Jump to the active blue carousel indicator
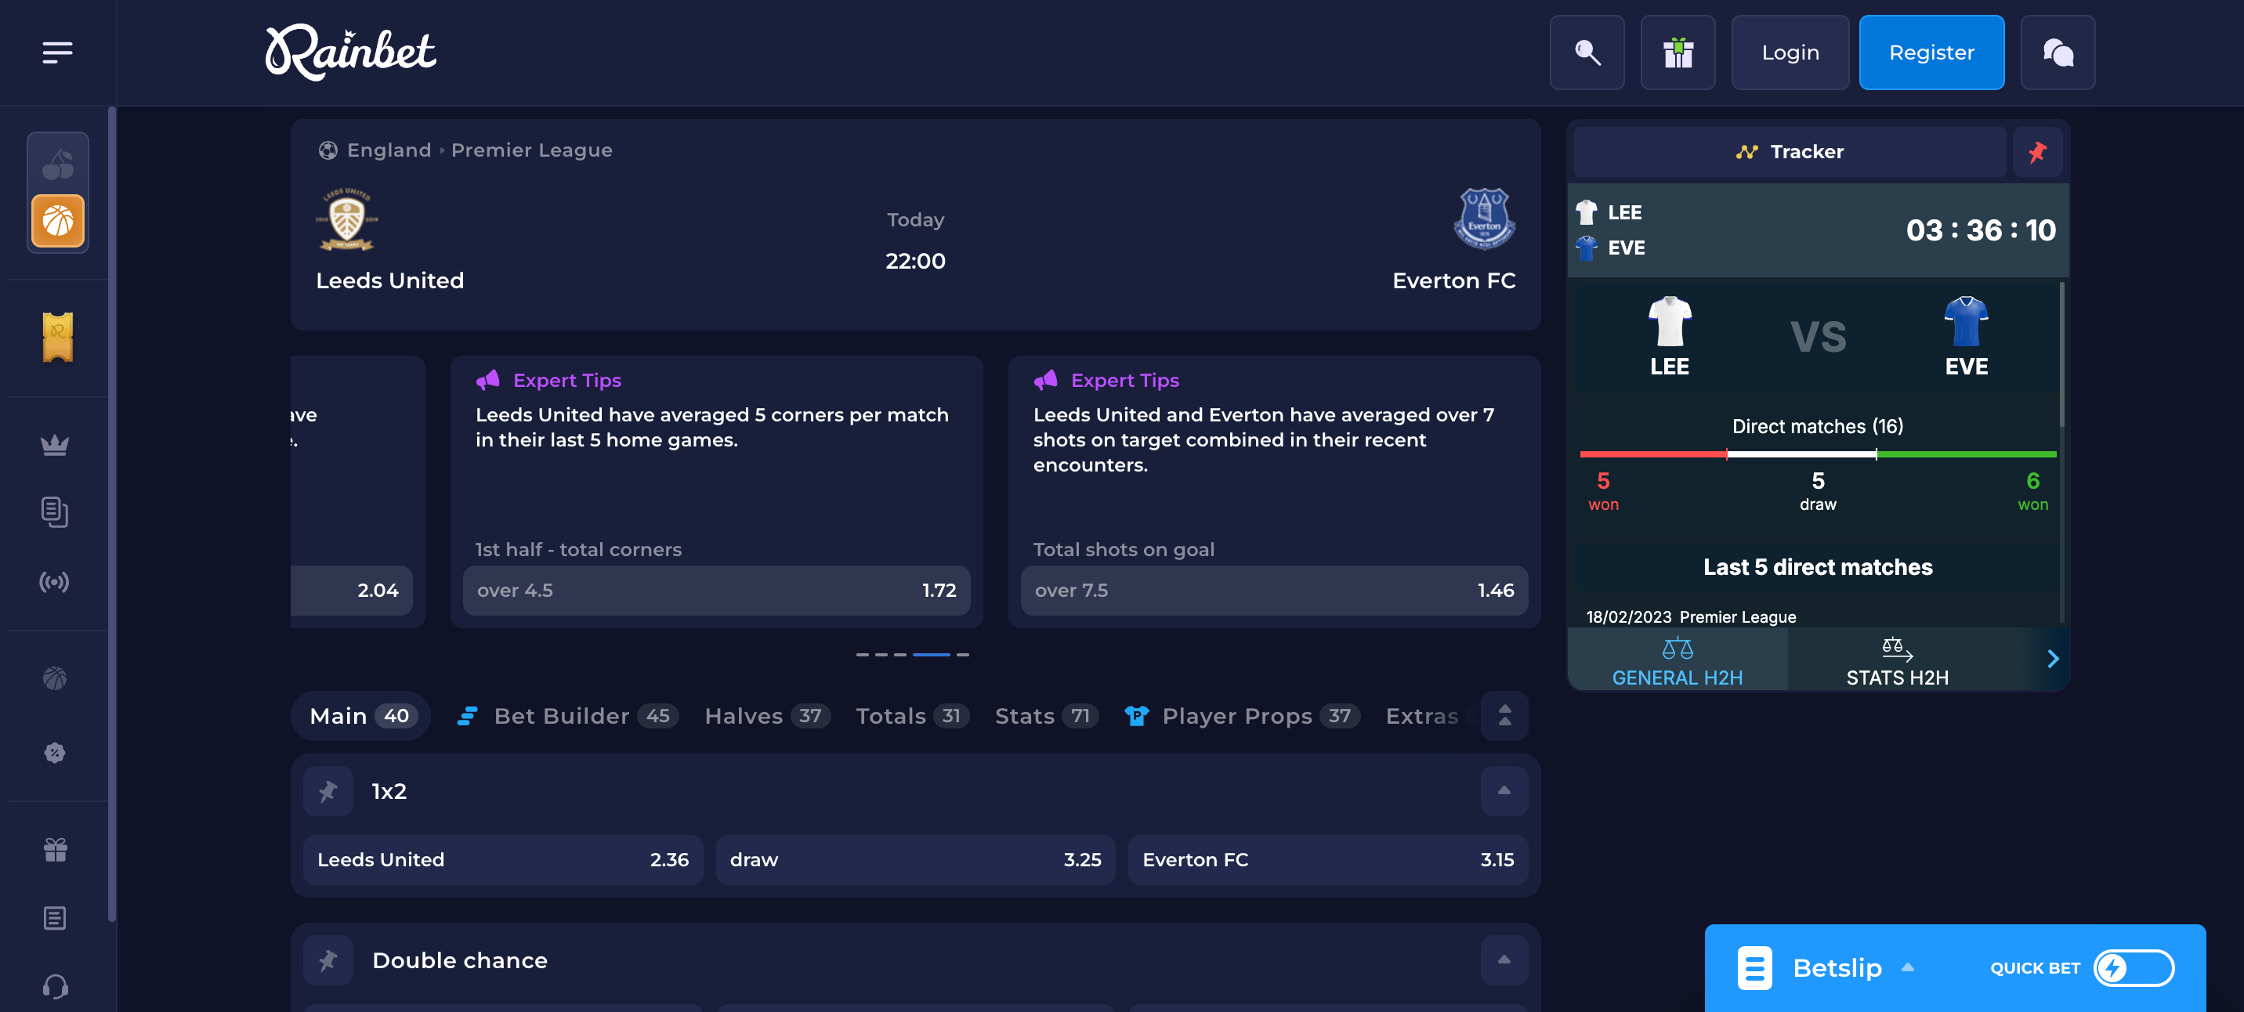The width and height of the screenshot is (2244, 1012). click(x=930, y=654)
